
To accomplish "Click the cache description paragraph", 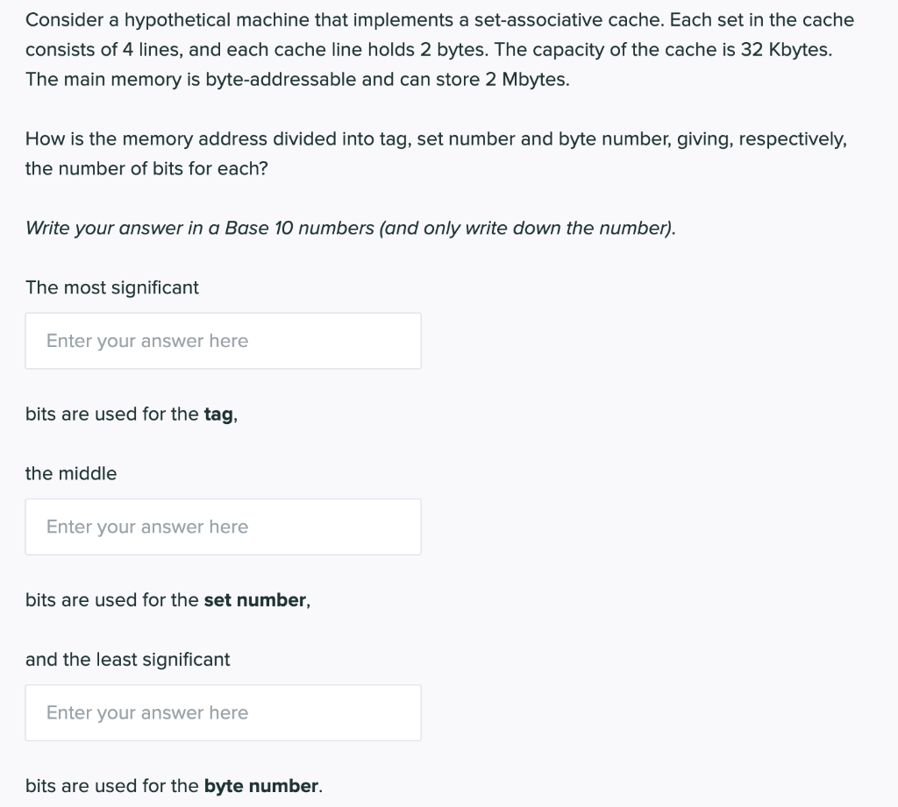I will coord(438,49).
